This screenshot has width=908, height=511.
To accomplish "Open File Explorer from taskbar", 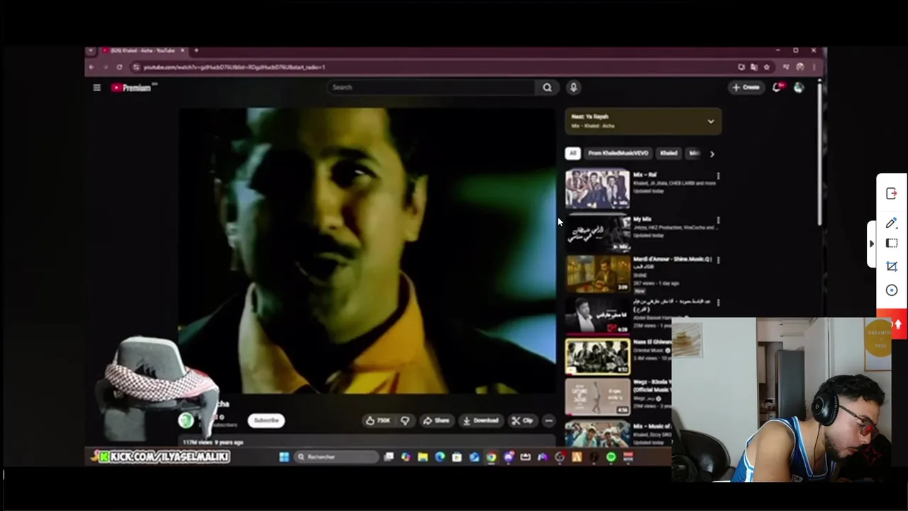I will pos(423,457).
